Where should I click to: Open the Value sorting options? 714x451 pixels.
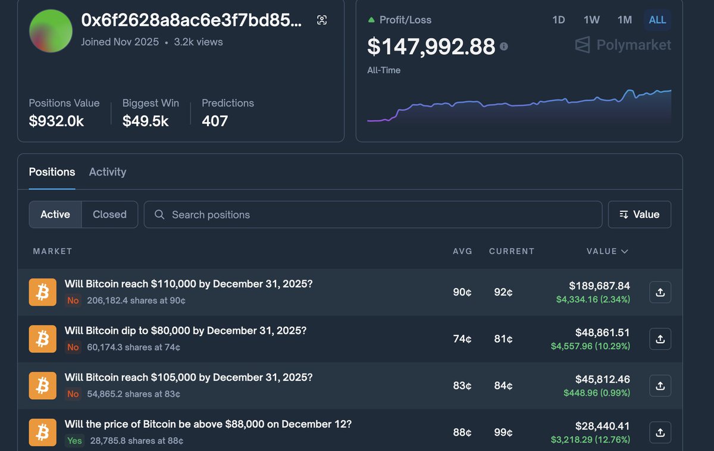pos(640,214)
